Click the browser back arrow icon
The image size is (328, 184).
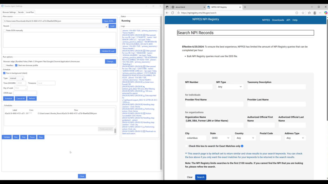(x=167, y=13)
